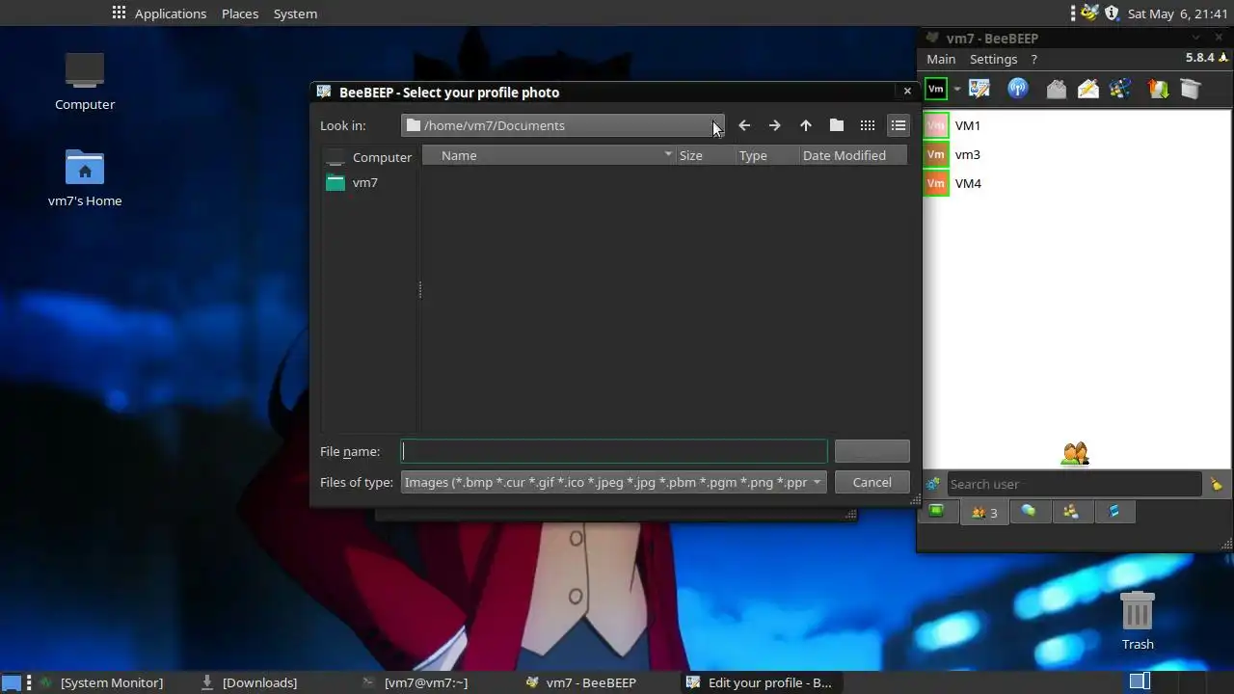Viewport: 1234px width, 694px height.
Task: Open the Main menu in BeeBEEP
Action: pos(941,59)
